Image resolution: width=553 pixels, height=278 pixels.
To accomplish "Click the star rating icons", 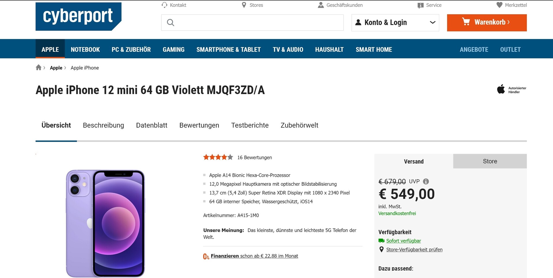I will [x=218, y=157].
